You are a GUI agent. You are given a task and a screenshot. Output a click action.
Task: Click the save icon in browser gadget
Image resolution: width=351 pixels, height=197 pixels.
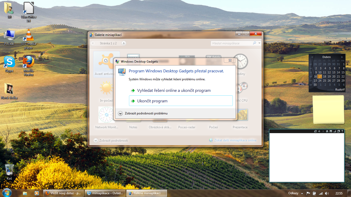(x=331, y=131)
